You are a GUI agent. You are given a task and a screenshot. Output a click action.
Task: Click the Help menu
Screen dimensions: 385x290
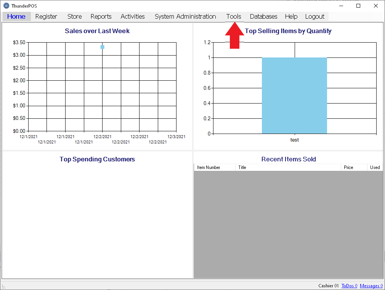coord(291,16)
